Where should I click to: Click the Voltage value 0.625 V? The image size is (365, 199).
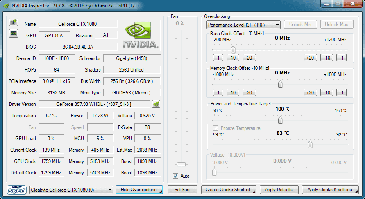[147, 116]
